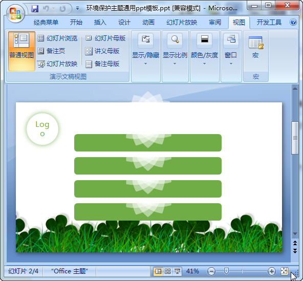Go to the 幻灯片放映 ribbon tab

[182, 23]
